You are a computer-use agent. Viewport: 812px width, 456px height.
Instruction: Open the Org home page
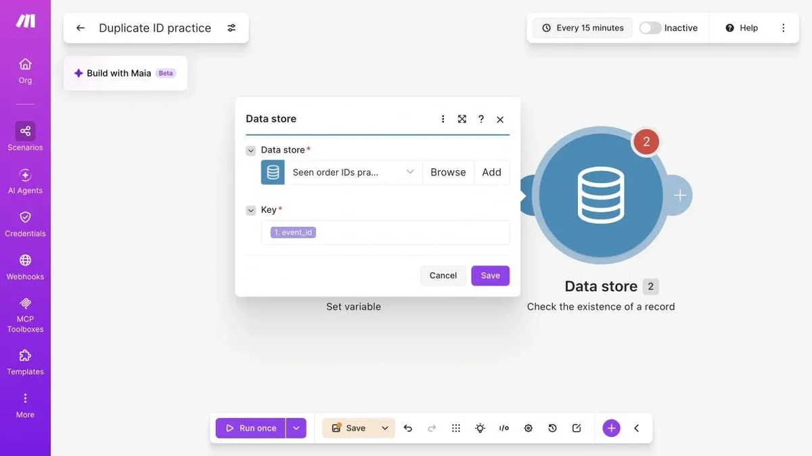(25, 71)
